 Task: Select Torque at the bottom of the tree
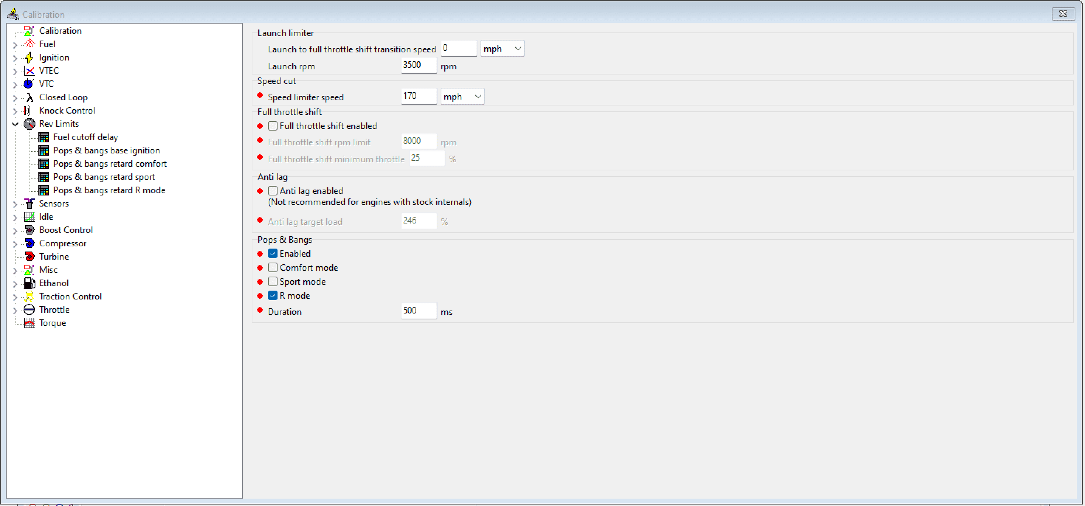52,323
